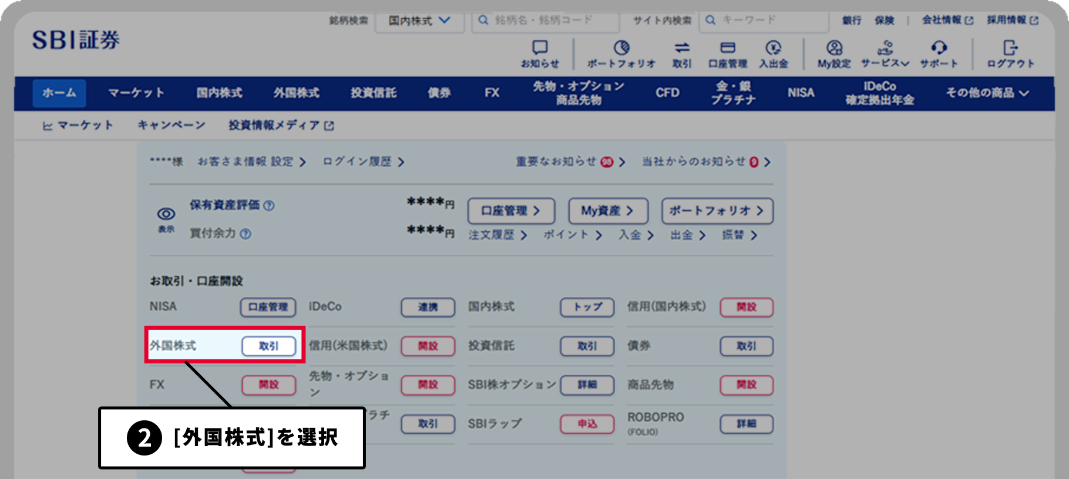Image resolution: width=1069 pixels, height=479 pixels.
Task: Click the キーワード site search field
Action: (764, 21)
